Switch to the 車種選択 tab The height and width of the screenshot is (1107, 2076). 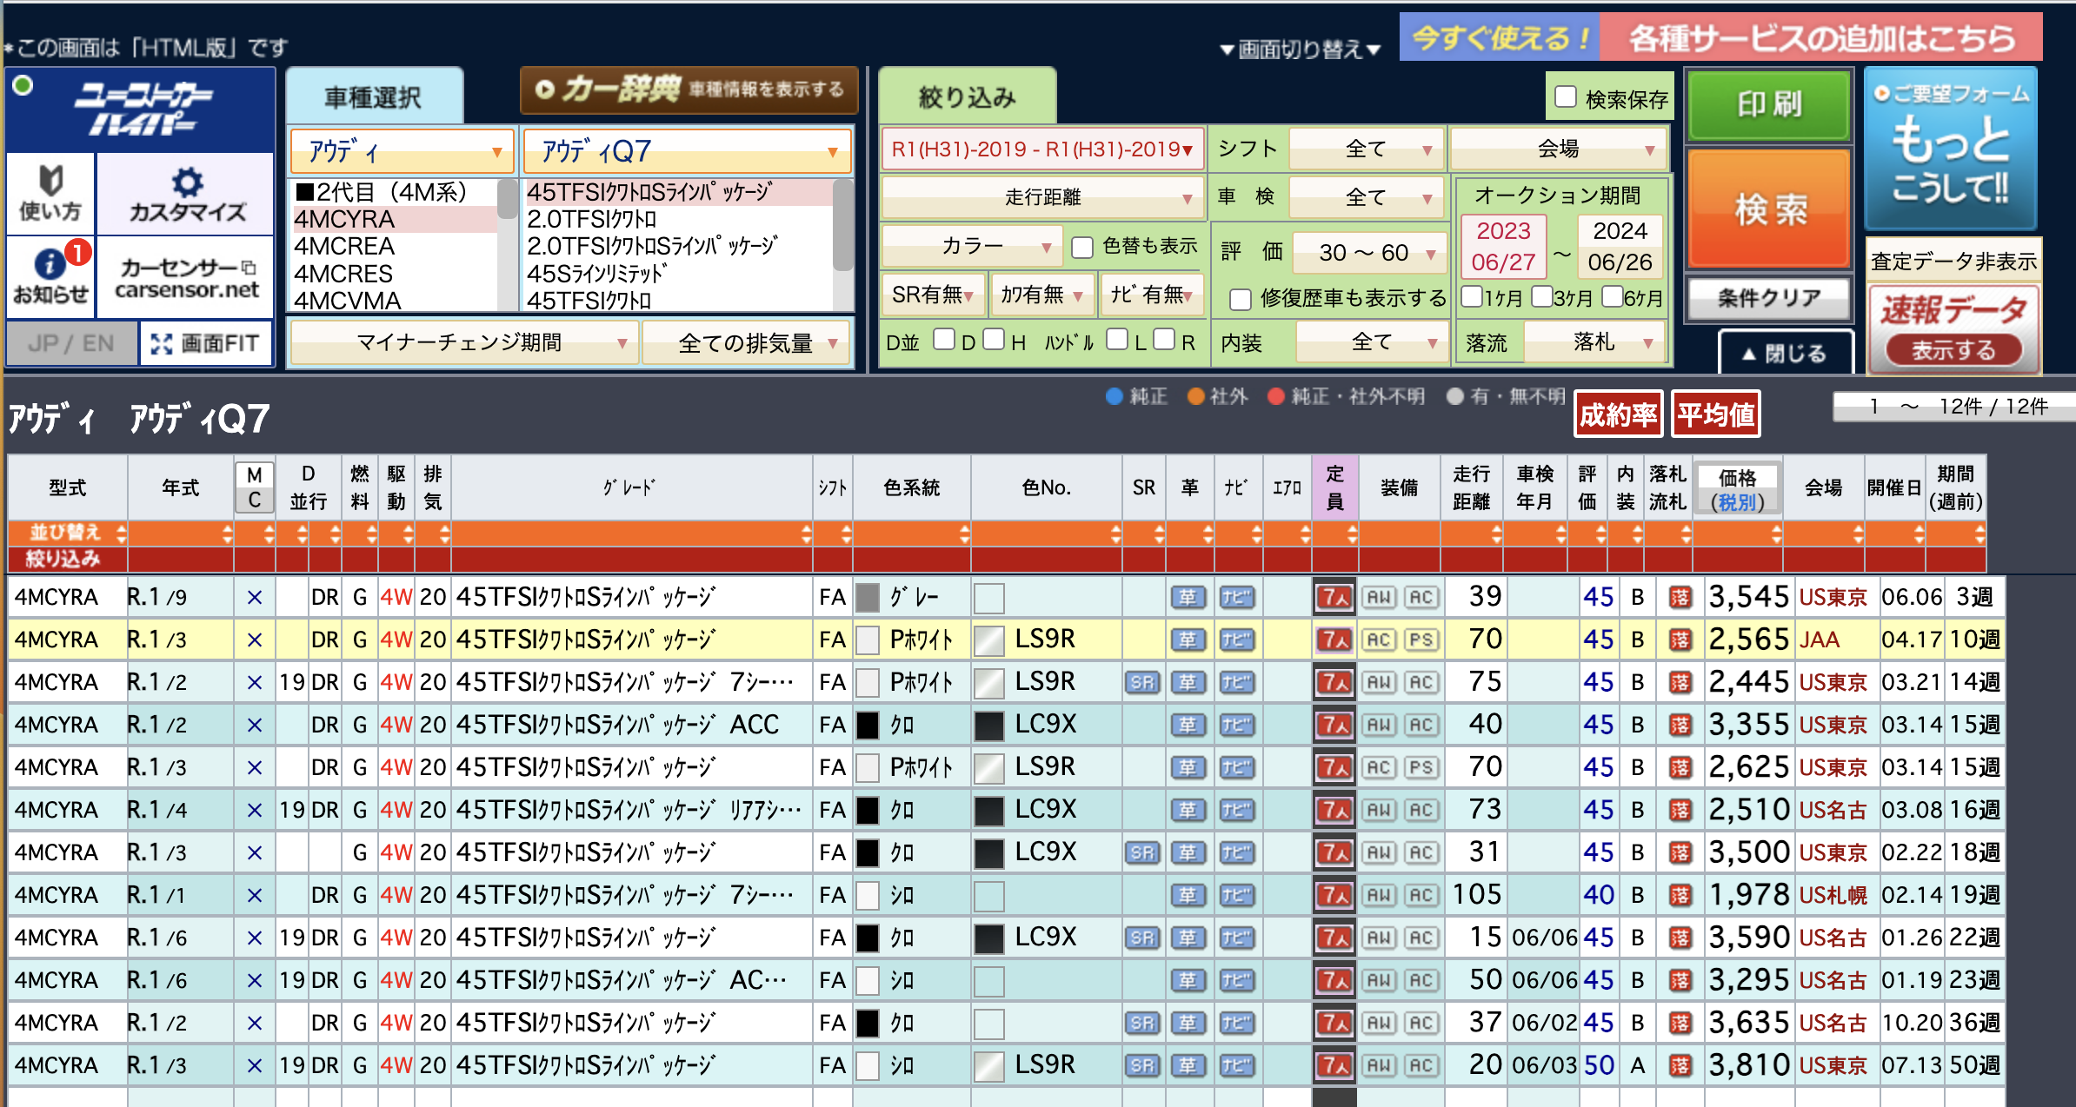coord(374,97)
